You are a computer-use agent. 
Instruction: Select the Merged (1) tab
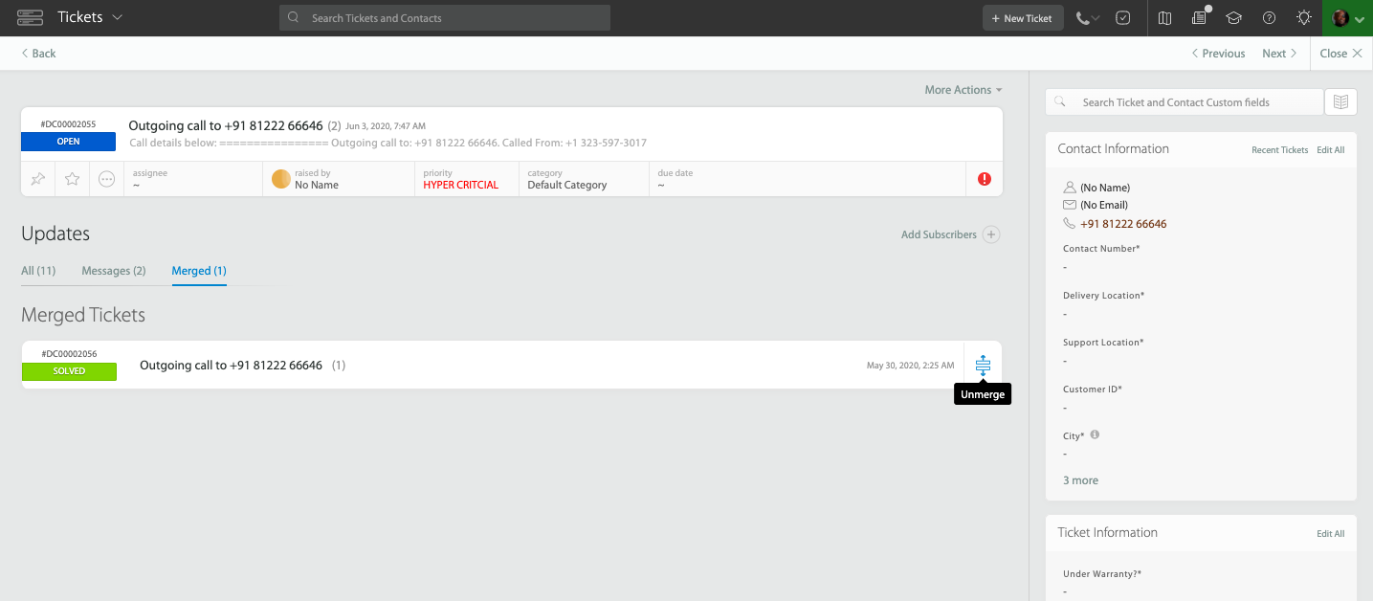199,271
